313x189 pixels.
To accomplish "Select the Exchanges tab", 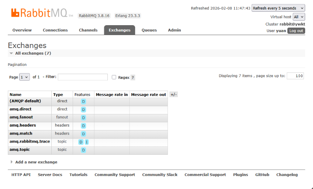I will click(120, 30).
